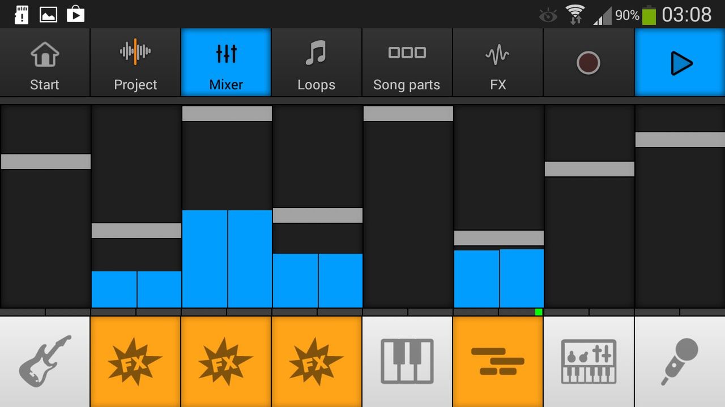Tap the green marker under the stacked-bars channel

[x=539, y=312]
